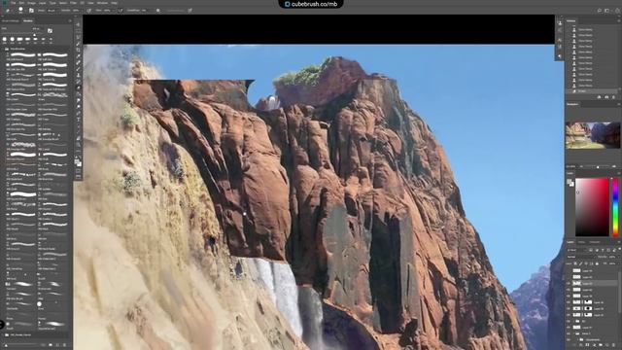Open the Image menu
This screenshot has height=350, width=622.
(x=31, y=3)
